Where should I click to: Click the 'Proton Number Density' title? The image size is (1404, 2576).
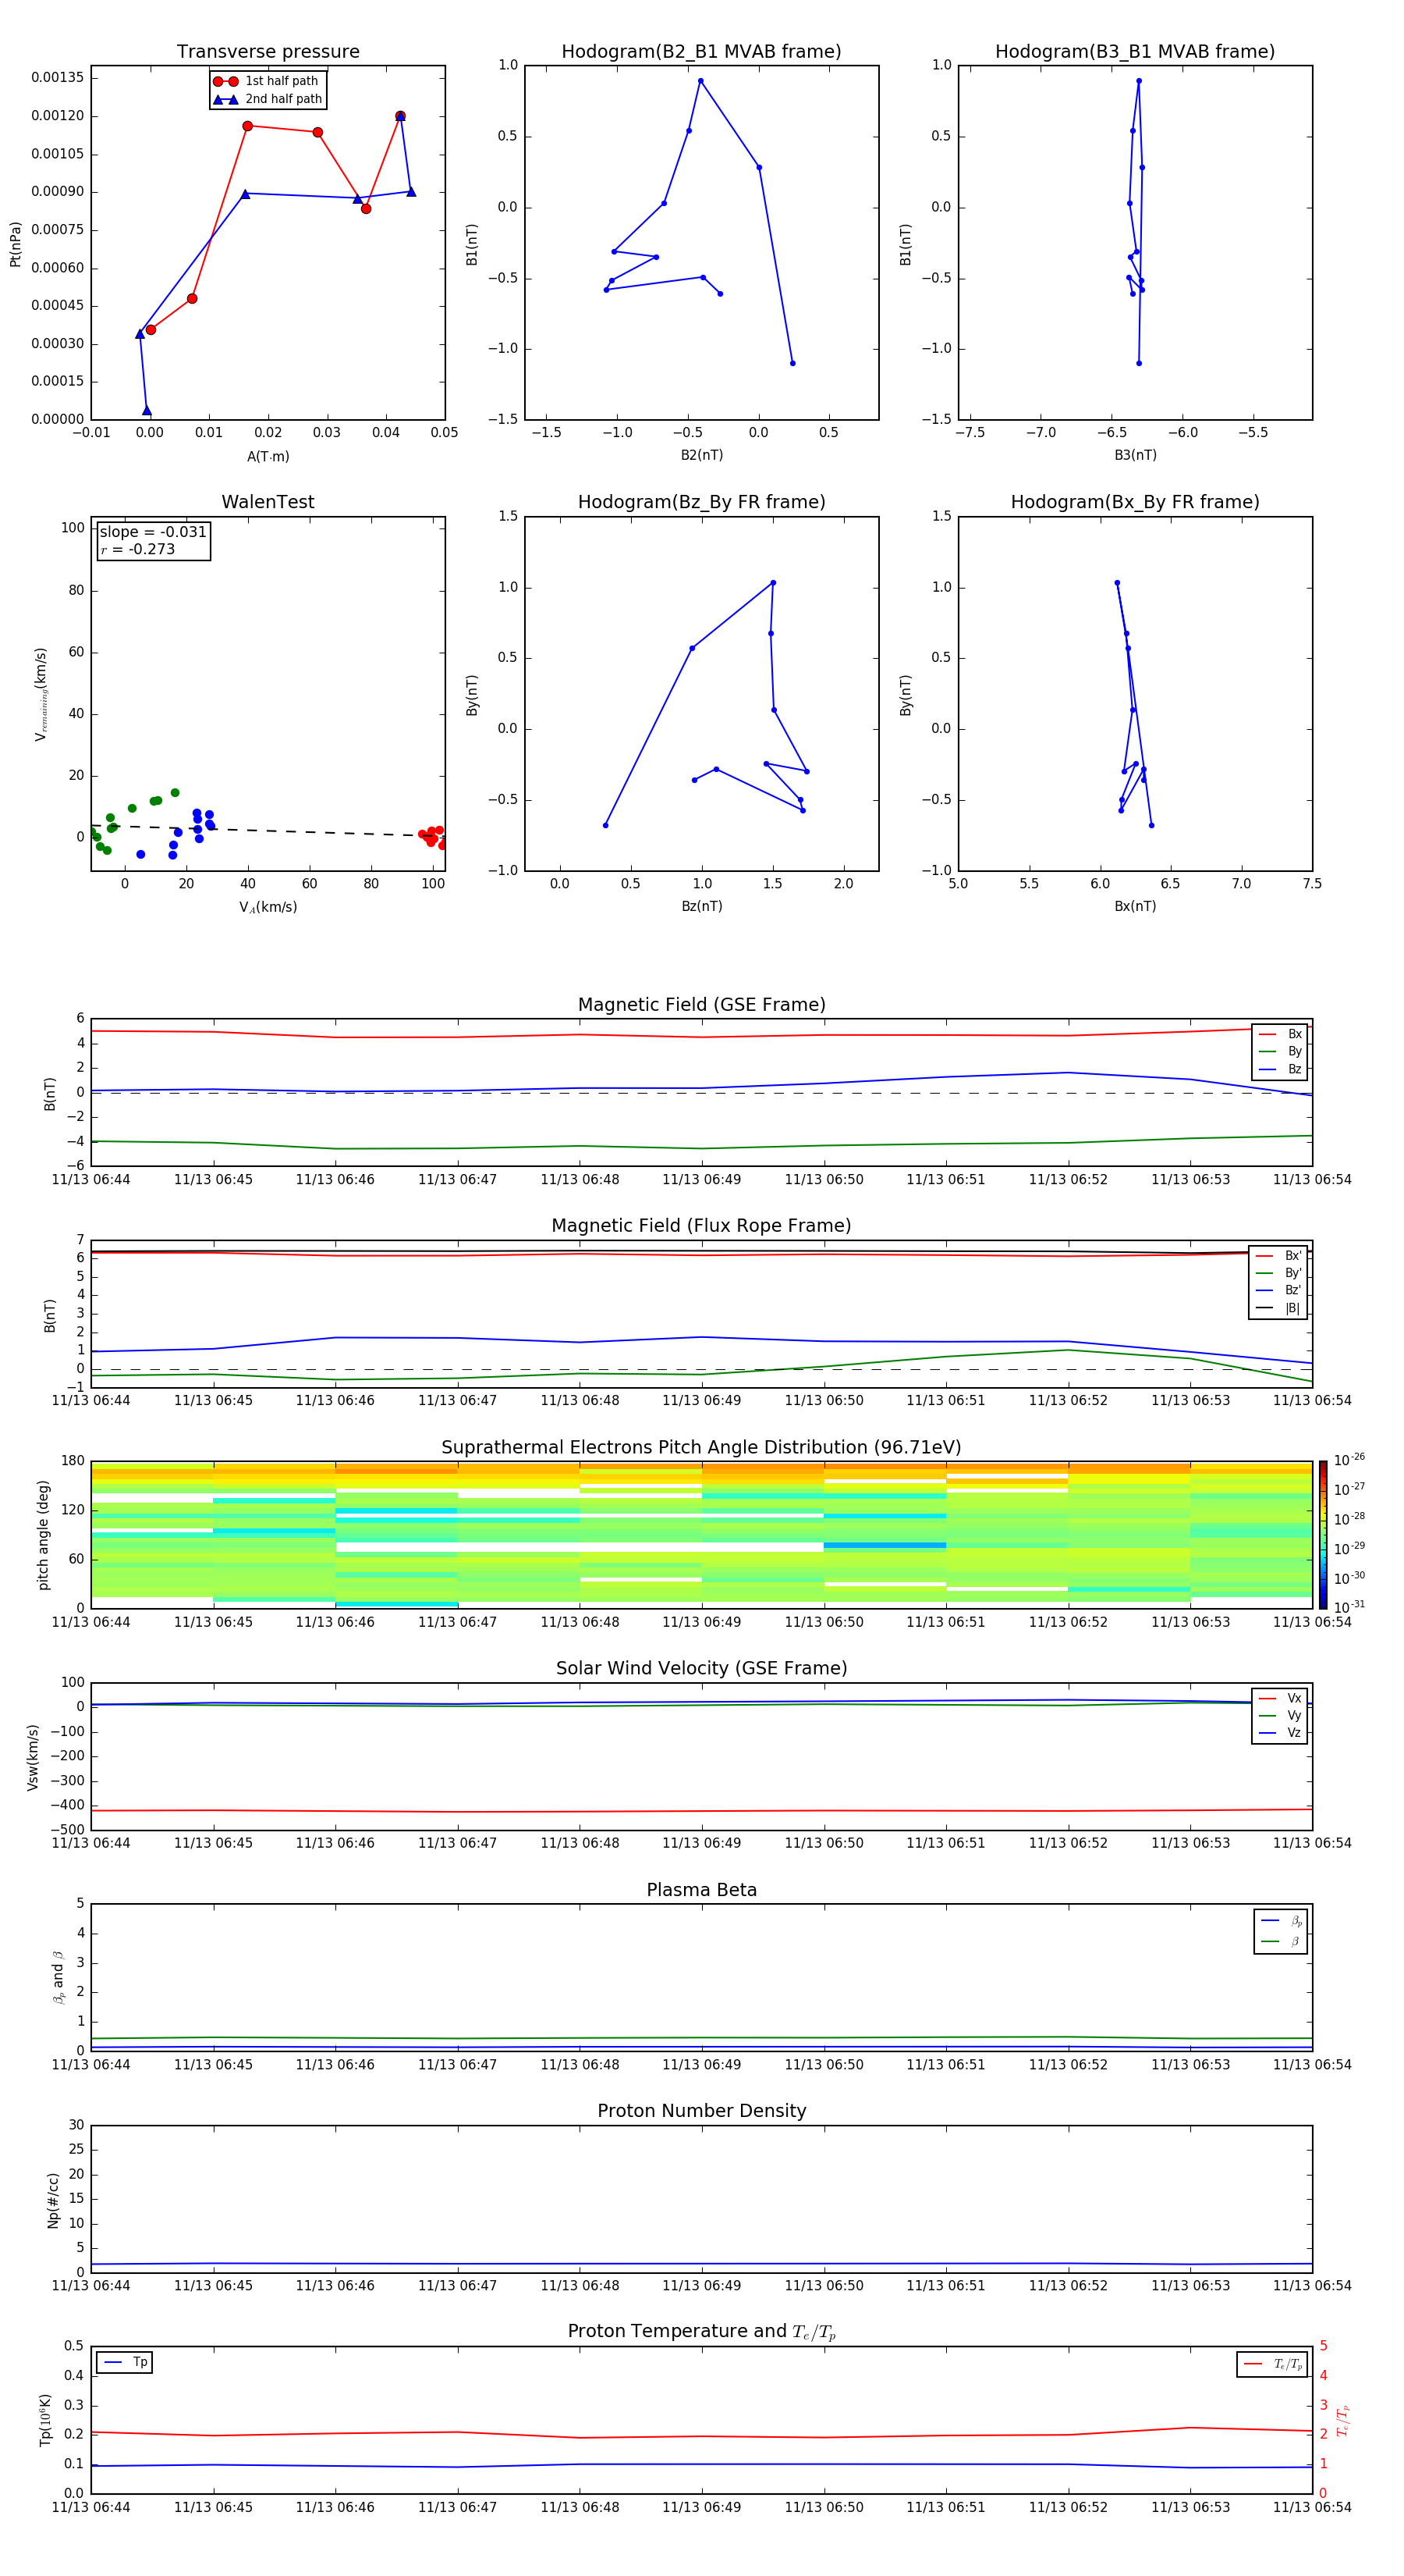click(x=701, y=2111)
